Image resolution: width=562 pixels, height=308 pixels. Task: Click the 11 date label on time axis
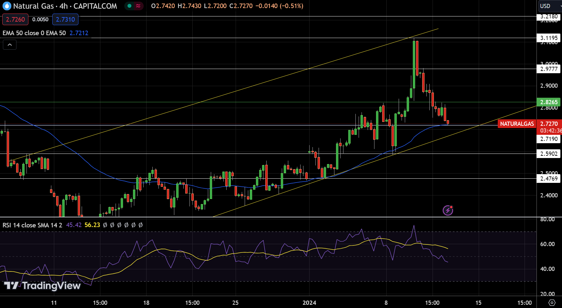coord(54,303)
